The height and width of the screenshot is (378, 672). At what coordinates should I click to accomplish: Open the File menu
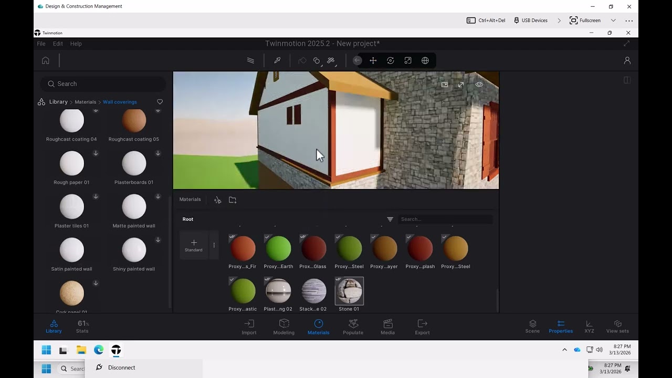[41, 44]
